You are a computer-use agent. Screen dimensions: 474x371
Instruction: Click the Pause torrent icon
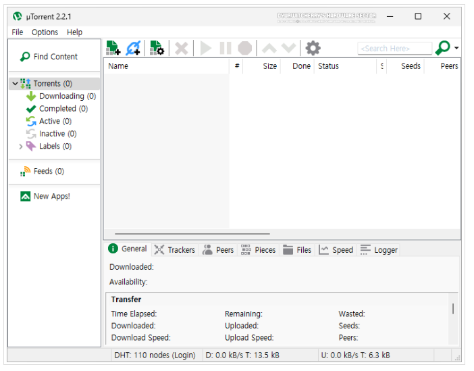coord(226,48)
